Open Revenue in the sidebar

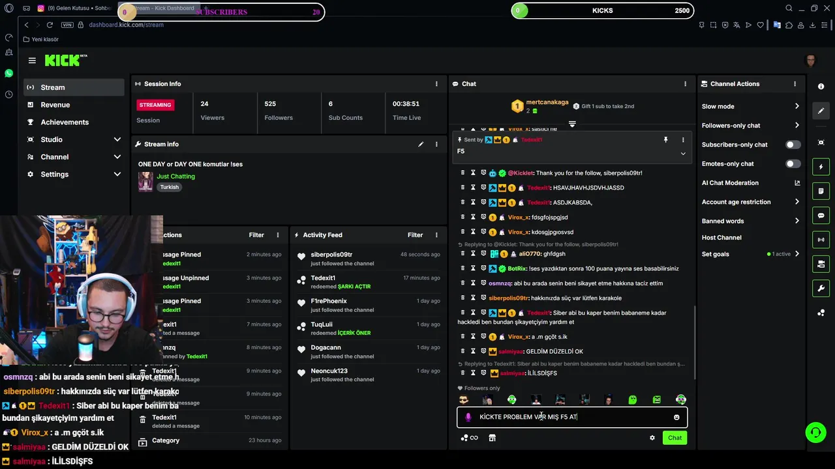click(x=74, y=105)
